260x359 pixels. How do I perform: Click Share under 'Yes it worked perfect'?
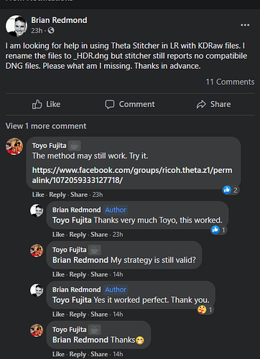pos(99,314)
